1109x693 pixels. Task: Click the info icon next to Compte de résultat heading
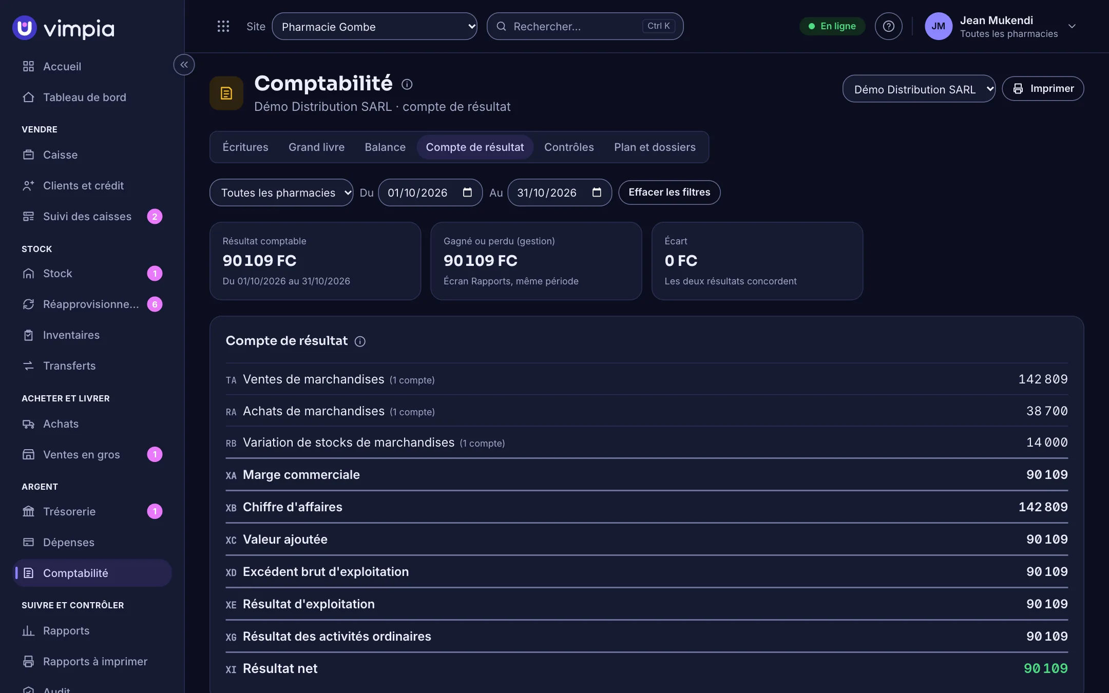pos(360,341)
